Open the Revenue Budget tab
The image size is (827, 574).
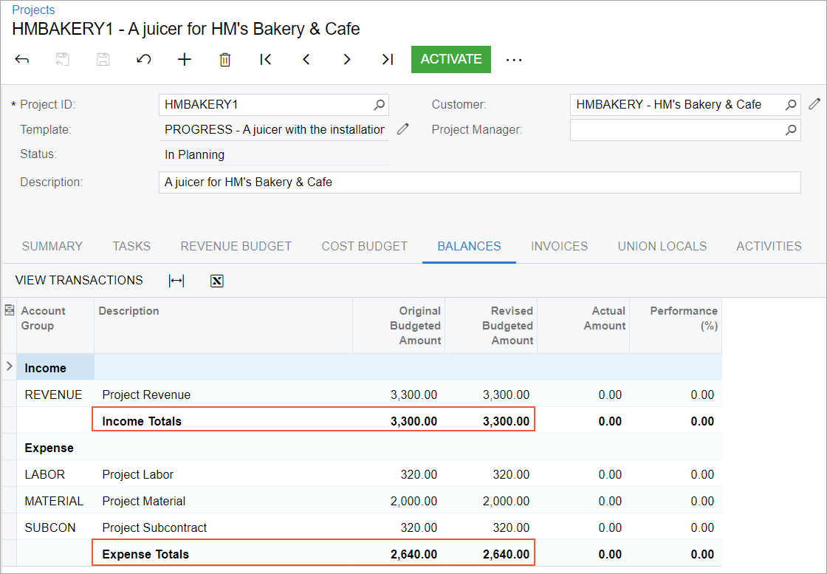[x=236, y=247]
